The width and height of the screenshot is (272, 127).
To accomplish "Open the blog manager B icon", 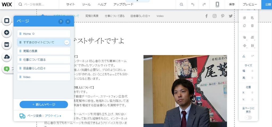I will coord(7,69).
